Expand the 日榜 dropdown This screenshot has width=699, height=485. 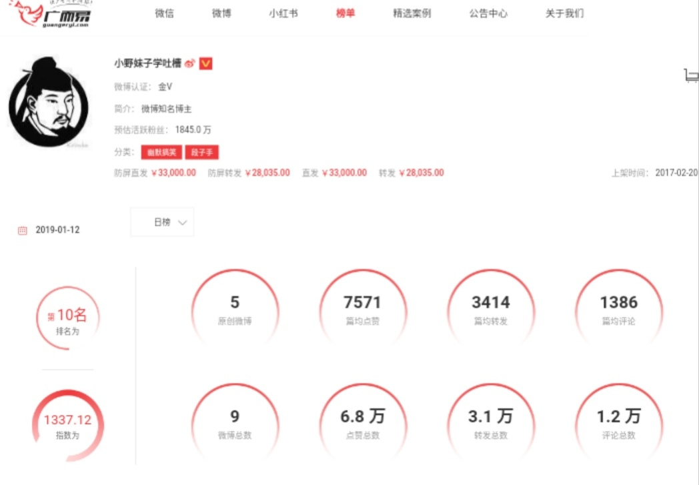tap(162, 222)
